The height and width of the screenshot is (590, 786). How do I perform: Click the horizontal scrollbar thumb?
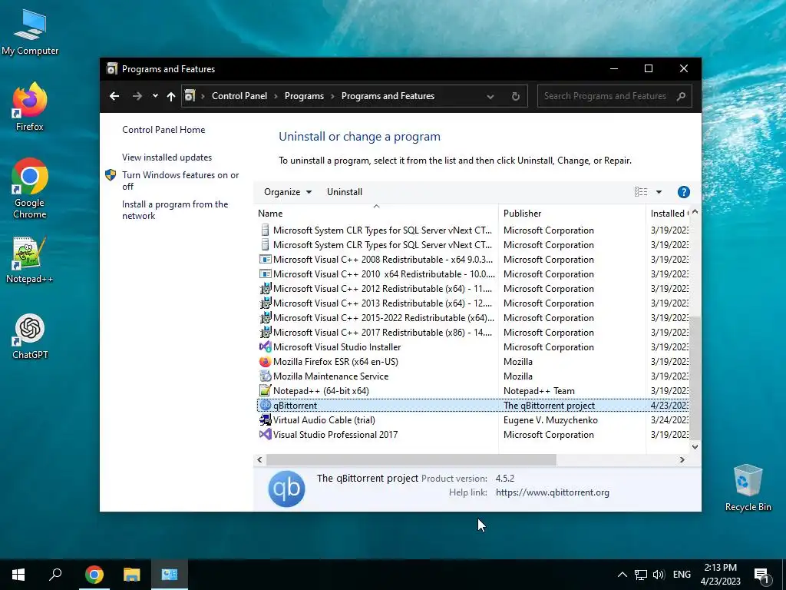coord(411,459)
